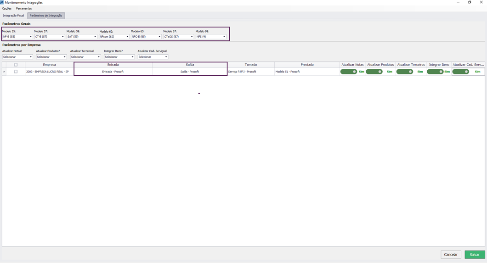Open Modelo 57 dropdown
This screenshot has height=263, width=487.
tap(49, 37)
